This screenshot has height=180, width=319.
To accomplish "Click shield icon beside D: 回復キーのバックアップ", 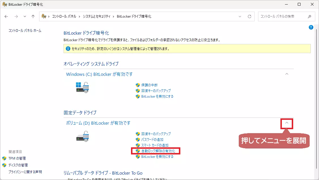I will 138,134.
